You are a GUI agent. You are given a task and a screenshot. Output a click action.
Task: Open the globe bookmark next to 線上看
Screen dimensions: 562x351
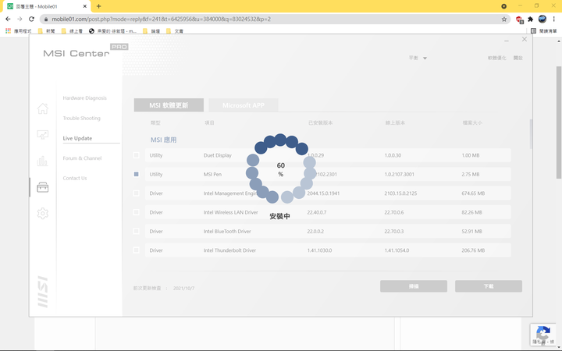(x=113, y=31)
